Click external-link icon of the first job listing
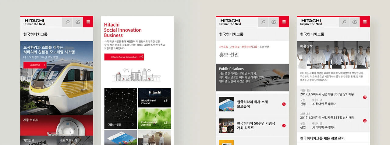The height and width of the screenshot is (145, 390). (x=365, y=97)
